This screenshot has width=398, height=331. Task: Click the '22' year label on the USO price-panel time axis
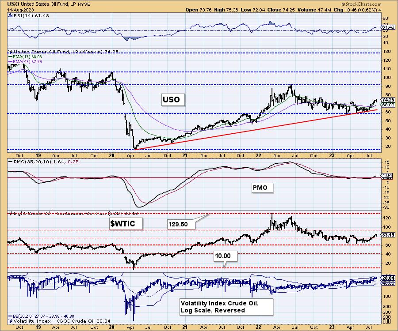(258, 155)
